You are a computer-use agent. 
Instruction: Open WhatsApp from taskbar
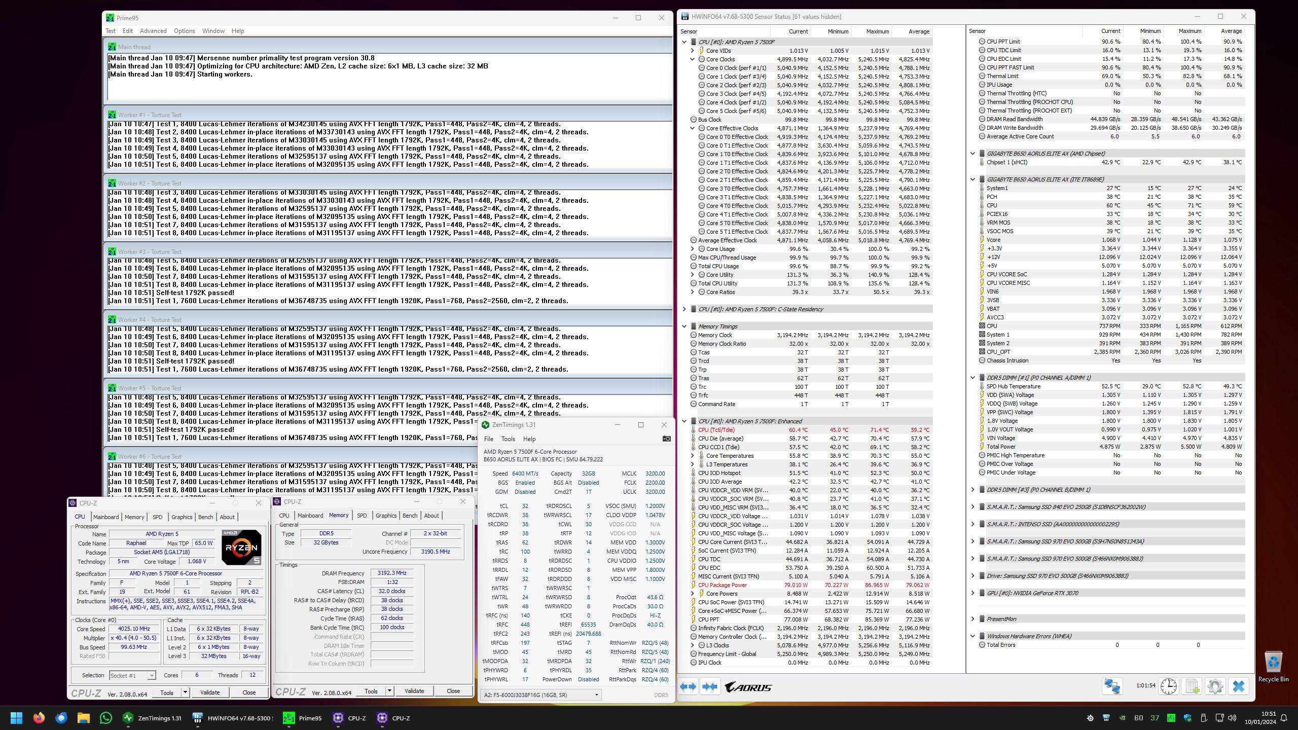(x=106, y=718)
